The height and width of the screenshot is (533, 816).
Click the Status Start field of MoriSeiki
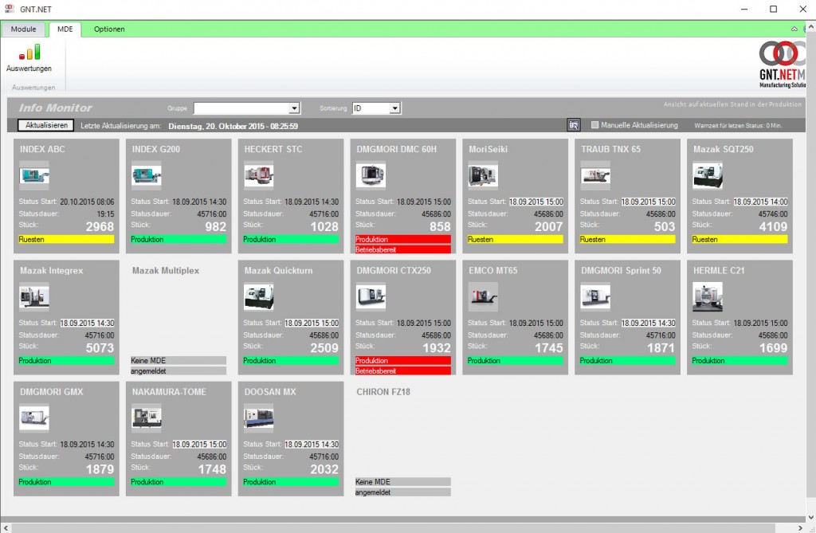pyautogui.click(x=536, y=202)
